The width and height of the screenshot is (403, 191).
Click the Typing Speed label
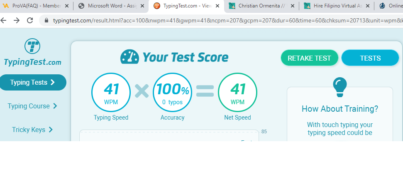click(111, 118)
